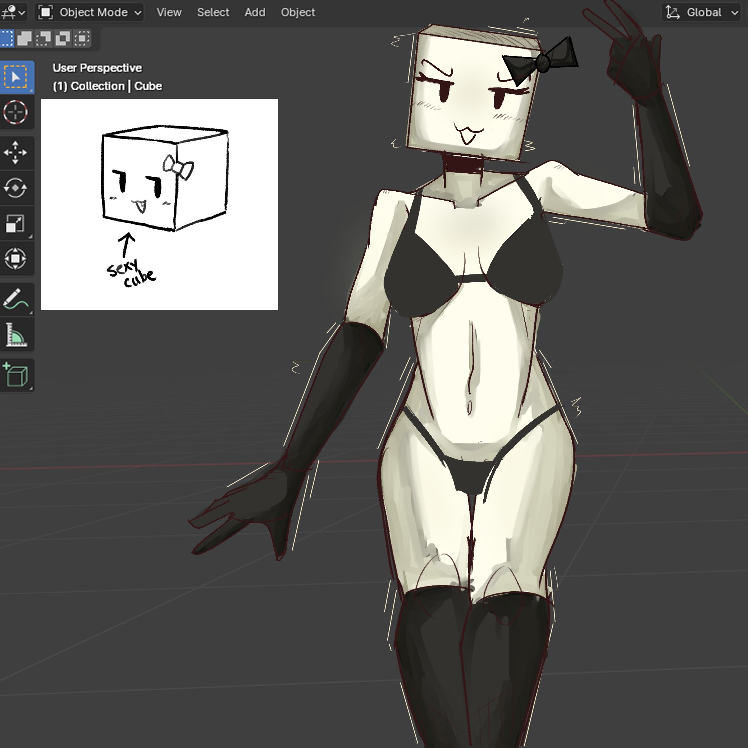The width and height of the screenshot is (748, 748).
Task: Select the Add Cube tool
Action: coord(16,375)
